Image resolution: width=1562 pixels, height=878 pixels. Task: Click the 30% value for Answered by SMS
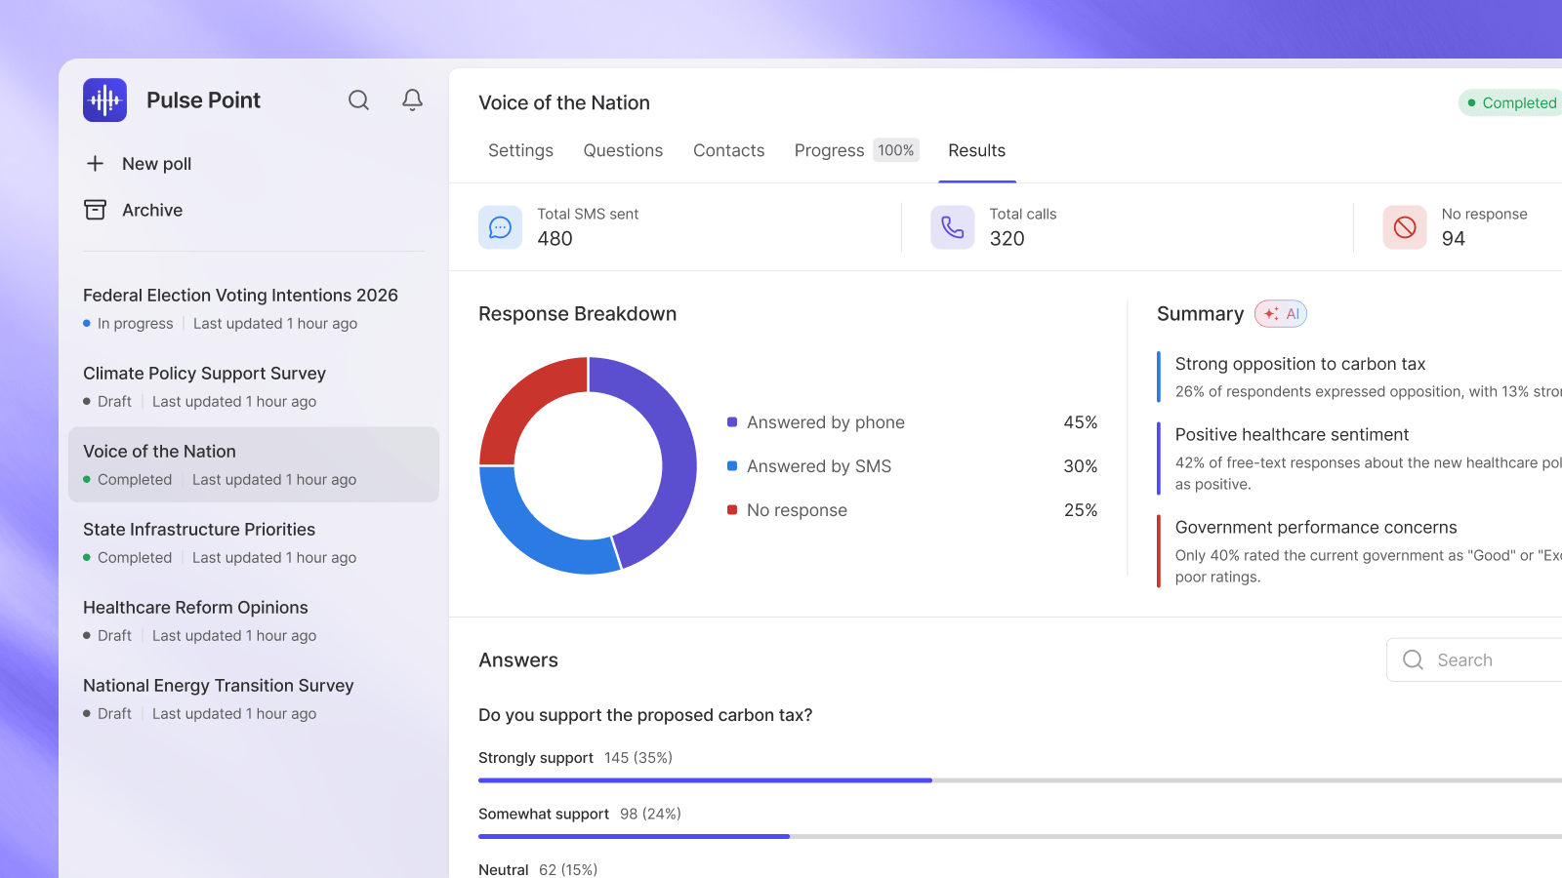[1081, 466]
